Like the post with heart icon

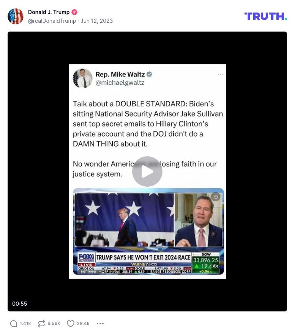(71, 324)
